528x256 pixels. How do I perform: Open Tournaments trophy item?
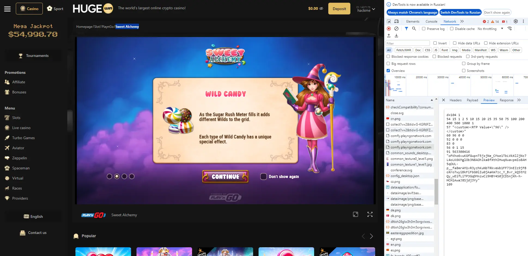click(34, 56)
